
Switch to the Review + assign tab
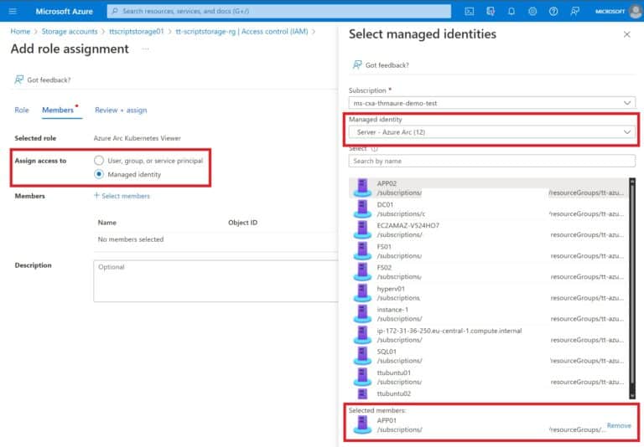click(x=121, y=110)
